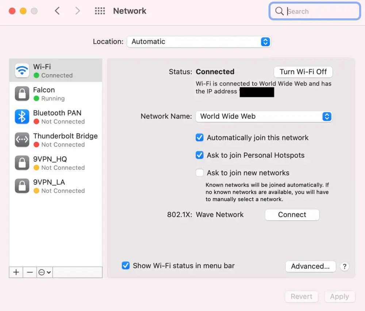
Task: Click the magnifying glass search icon
Action: (x=279, y=11)
